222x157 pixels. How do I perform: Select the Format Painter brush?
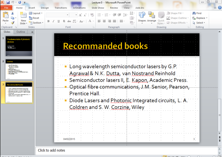(x=12, y=23)
